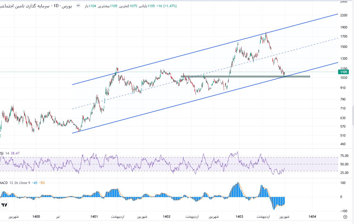
Task: Click the blue MACD value -45
Action: 34,183
